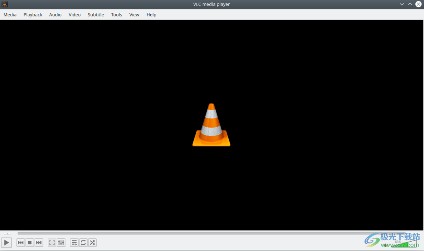The height and width of the screenshot is (251, 424).
Task: Open the Video menu
Action: [x=75, y=15]
